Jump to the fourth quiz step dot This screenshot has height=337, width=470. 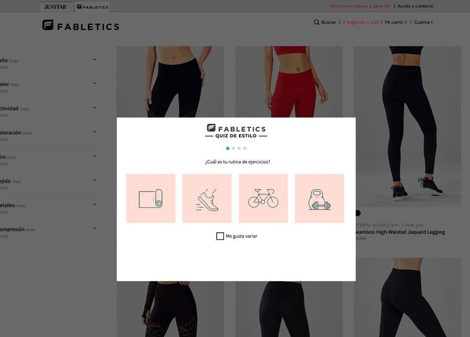[x=245, y=148]
